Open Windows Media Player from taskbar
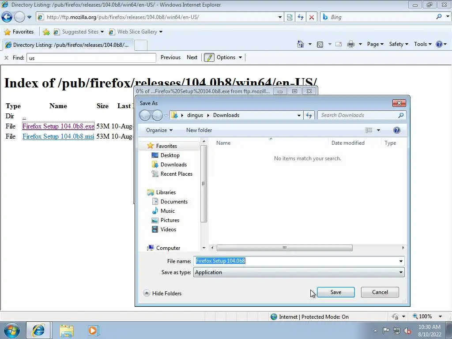 point(93,330)
